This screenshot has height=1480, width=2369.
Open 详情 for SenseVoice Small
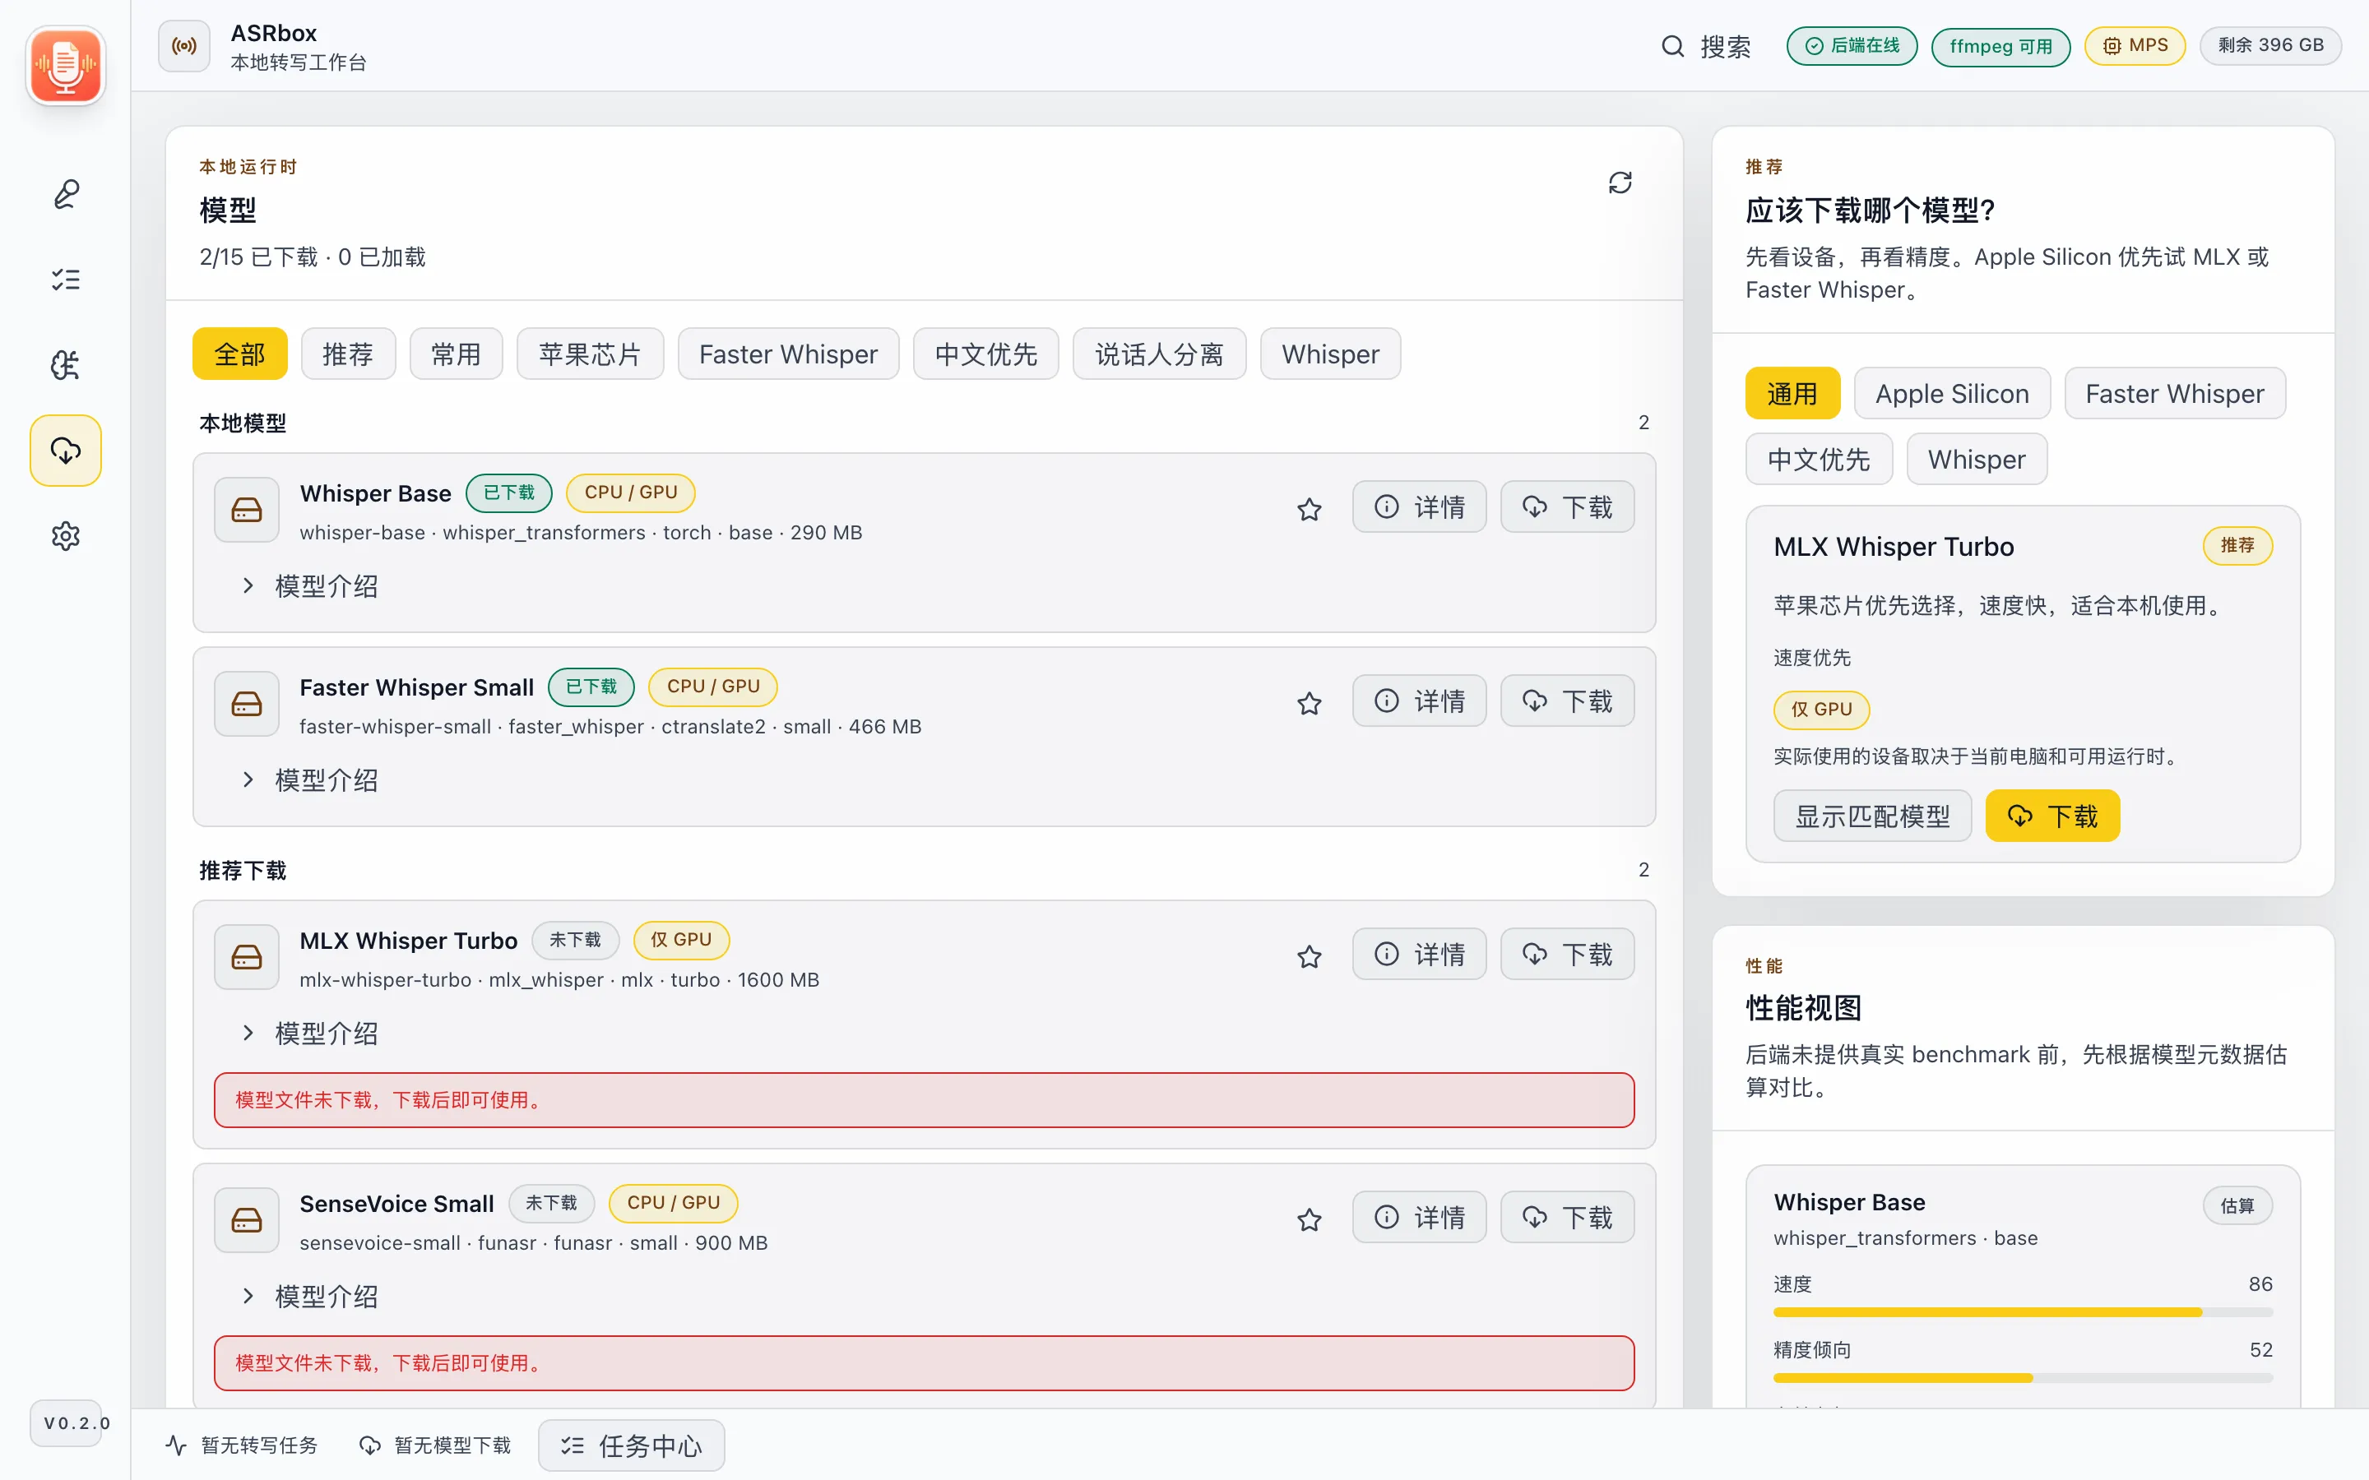1420,1218
